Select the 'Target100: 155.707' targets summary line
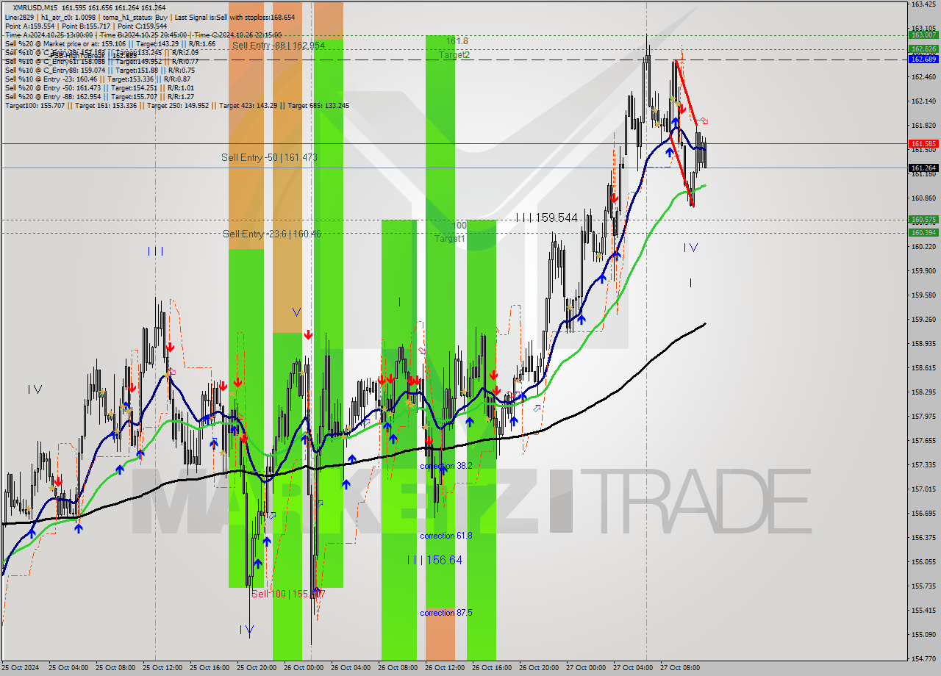Image resolution: width=941 pixels, height=676 pixels. (177, 105)
